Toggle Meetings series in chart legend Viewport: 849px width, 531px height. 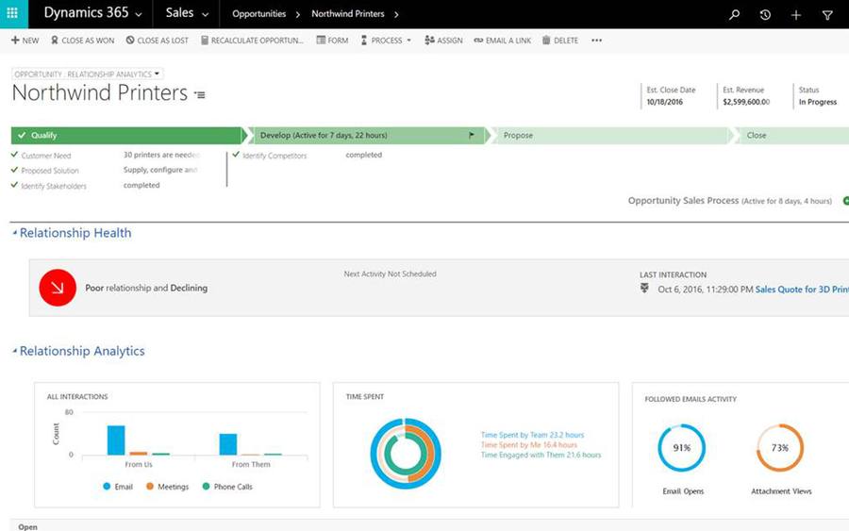167,487
